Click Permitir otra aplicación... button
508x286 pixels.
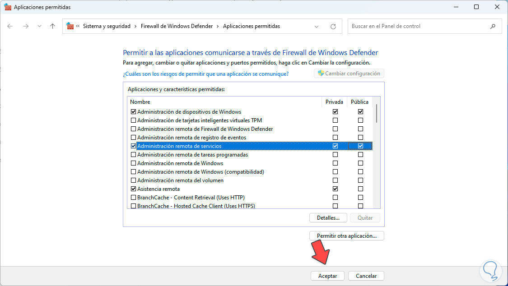[347, 236]
